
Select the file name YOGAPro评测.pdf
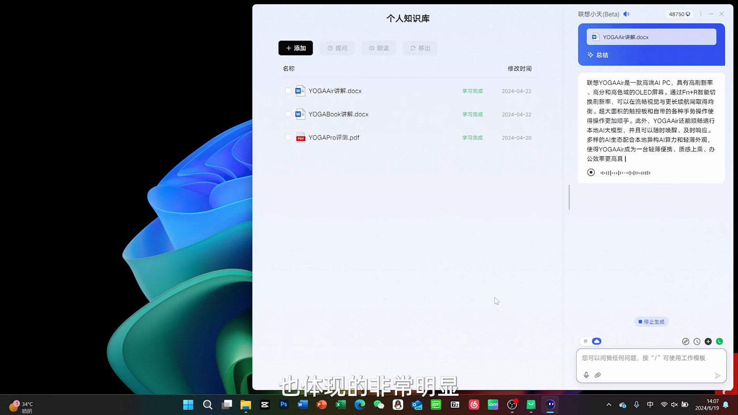[x=334, y=137]
